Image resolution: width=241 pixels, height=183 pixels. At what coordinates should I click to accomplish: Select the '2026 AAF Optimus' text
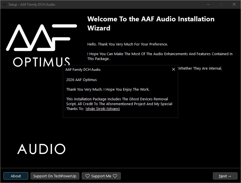click(x=81, y=80)
